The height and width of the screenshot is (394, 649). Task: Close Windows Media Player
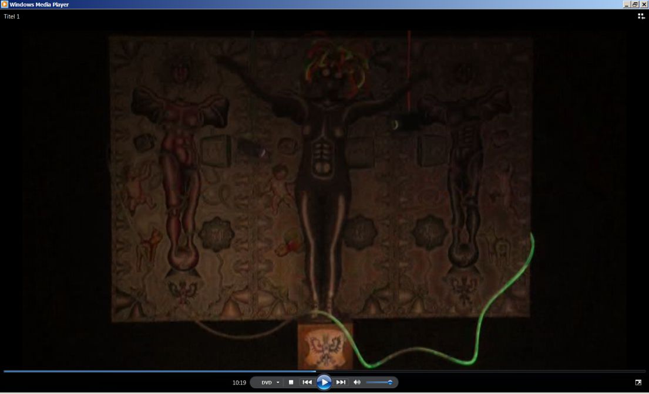click(x=644, y=4)
